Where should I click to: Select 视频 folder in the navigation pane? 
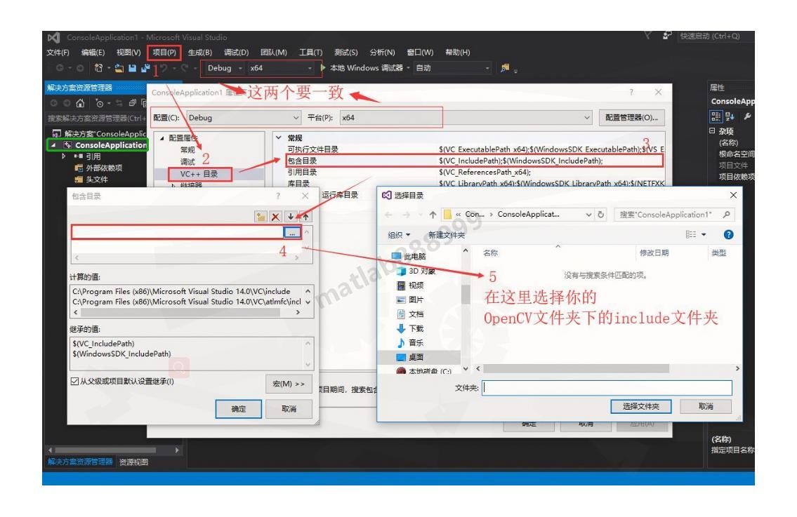tap(409, 286)
